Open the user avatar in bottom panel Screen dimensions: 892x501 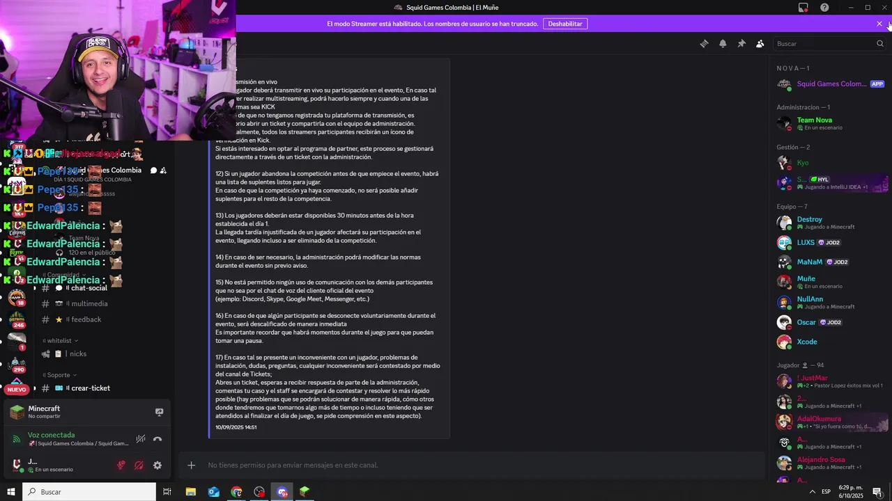pos(17,465)
